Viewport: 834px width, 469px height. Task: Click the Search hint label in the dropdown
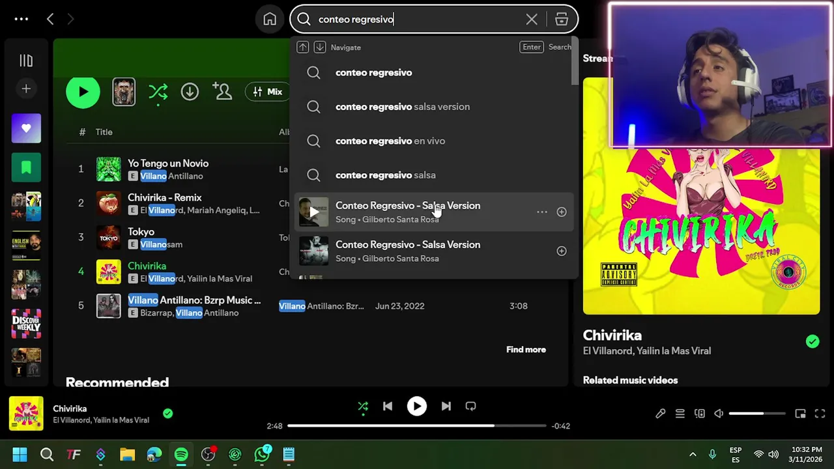click(560, 47)
